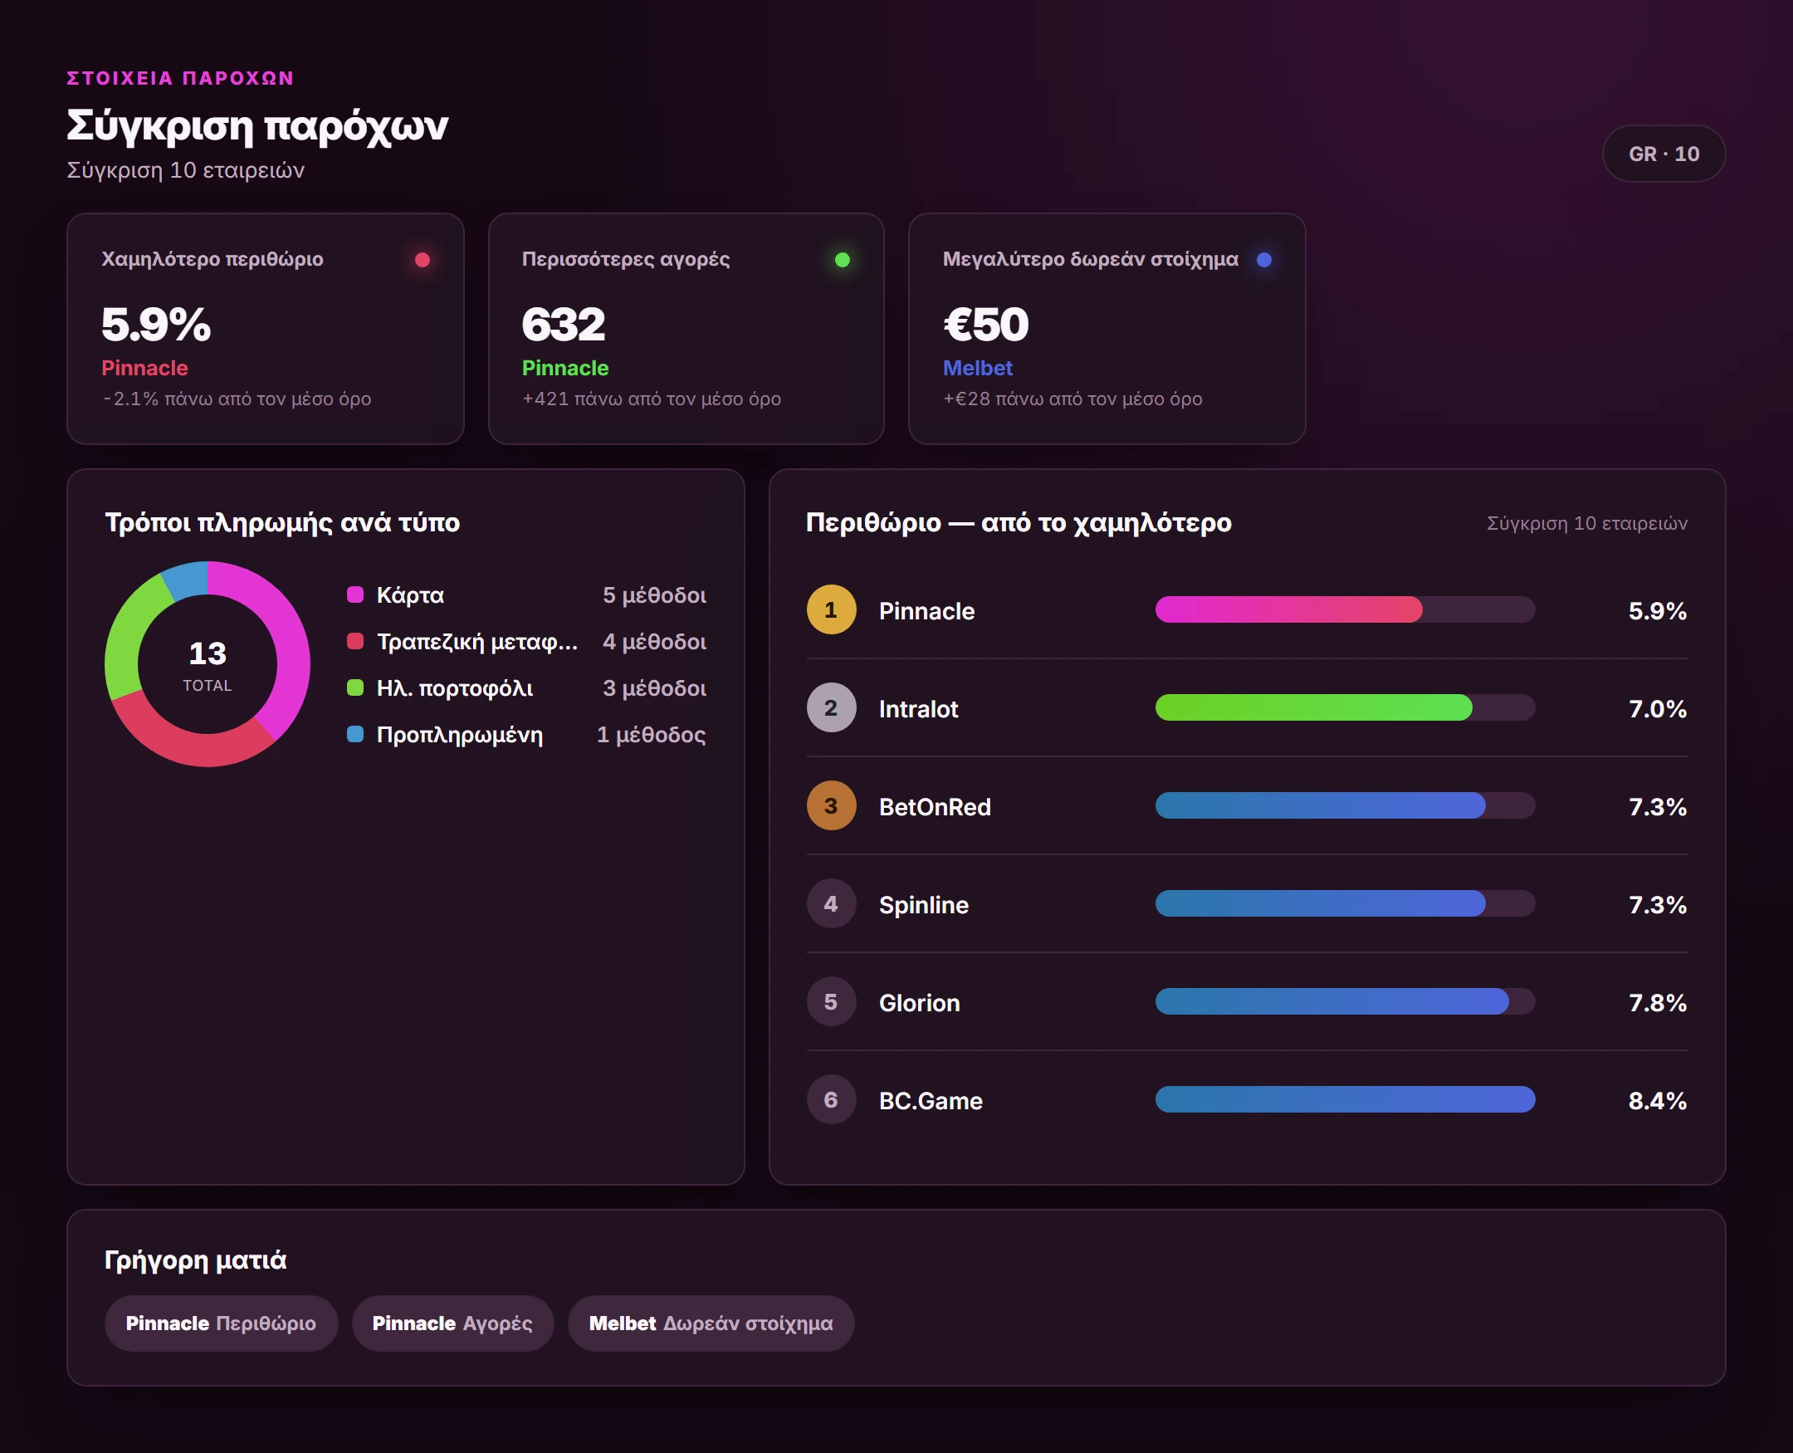The height and width of the screenshot is (1453, 1793).
Task: Click the +421 πάνω από τον μέσο όρο text
Action: click(652, 399)
